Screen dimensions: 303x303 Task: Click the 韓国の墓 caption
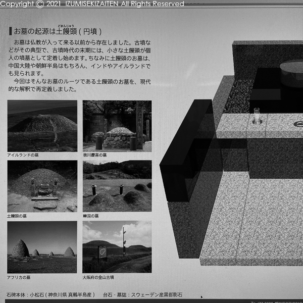point(91,216)
